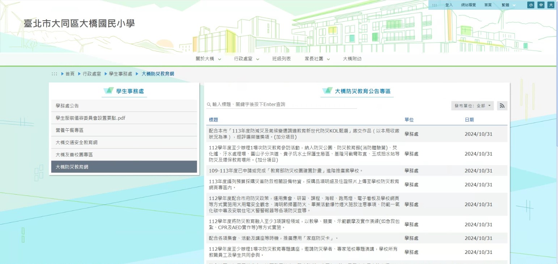Screen dimensions: 558x264
Task: Click the RSS feed icon
Action: [x=502, y=106]
